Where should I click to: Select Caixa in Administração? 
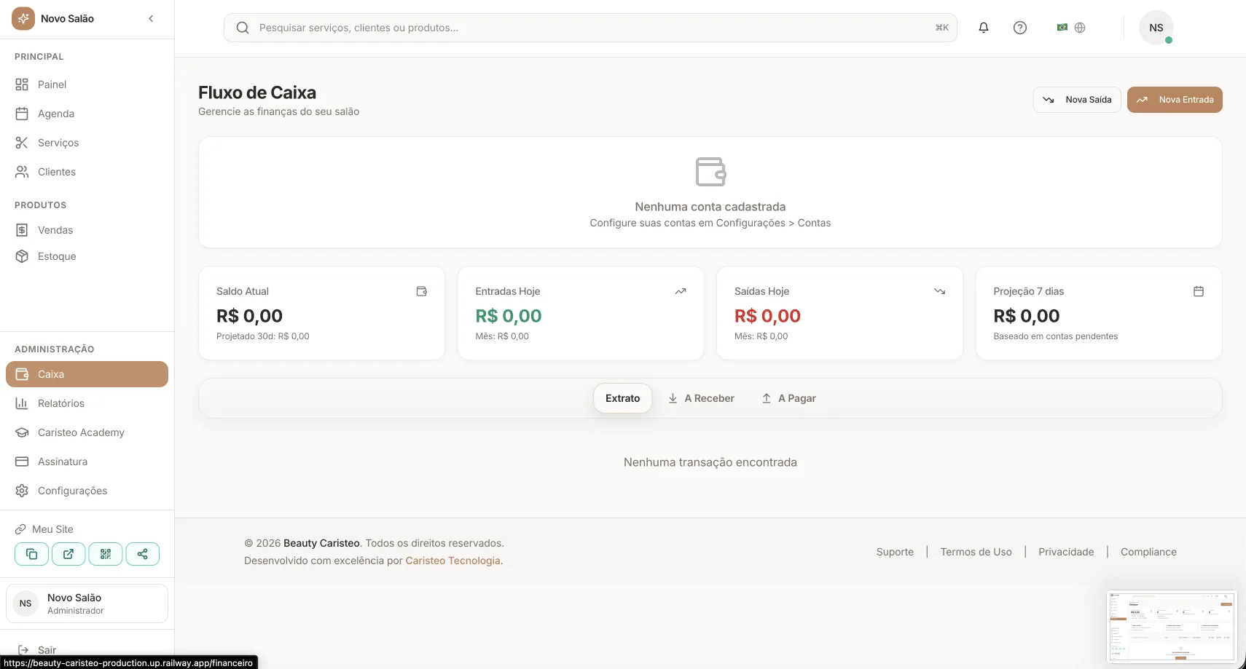pyautogui.click(x=87, y=374)
